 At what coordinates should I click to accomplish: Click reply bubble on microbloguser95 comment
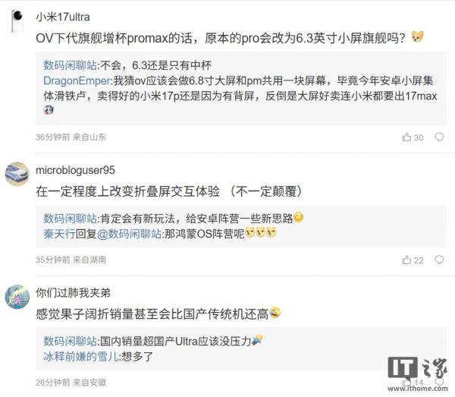(439, 260)
